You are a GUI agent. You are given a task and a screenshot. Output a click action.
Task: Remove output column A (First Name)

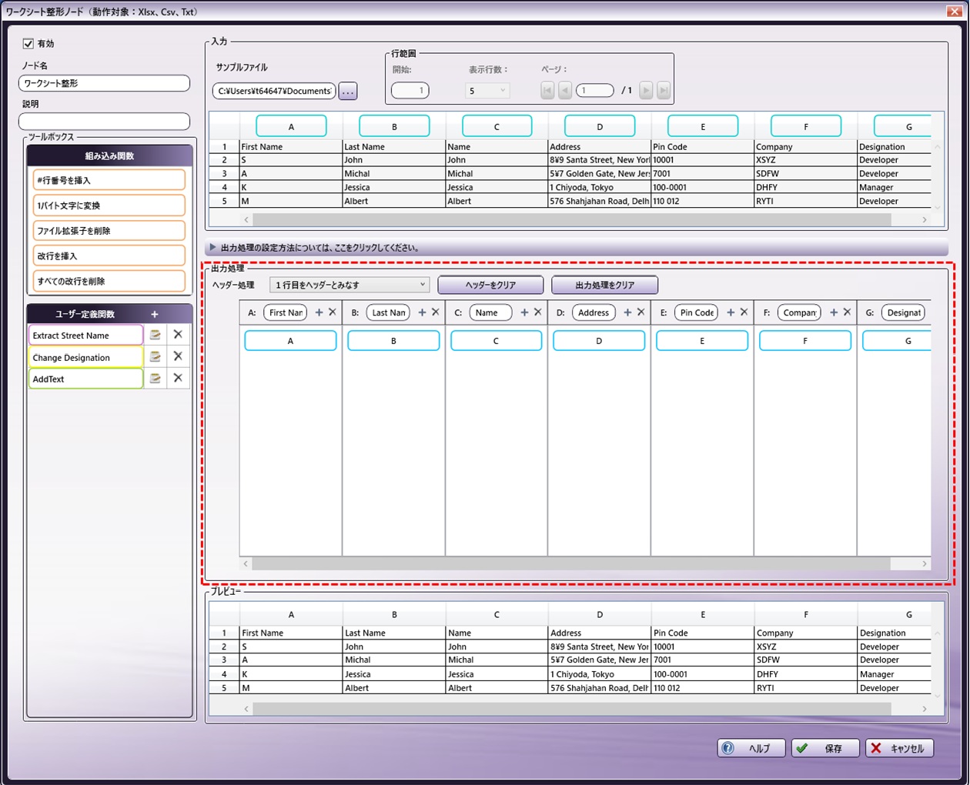coord(333,312)
